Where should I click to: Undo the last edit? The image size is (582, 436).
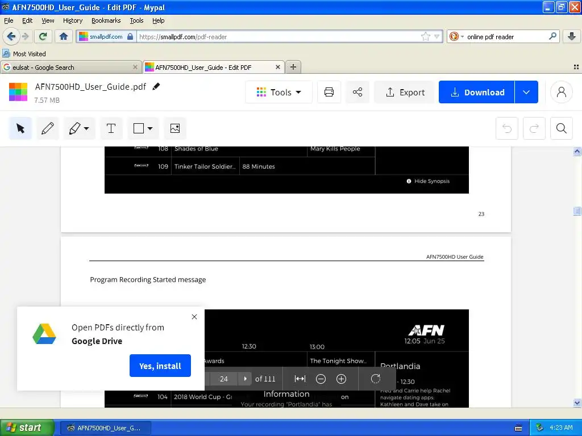(507, 129)
